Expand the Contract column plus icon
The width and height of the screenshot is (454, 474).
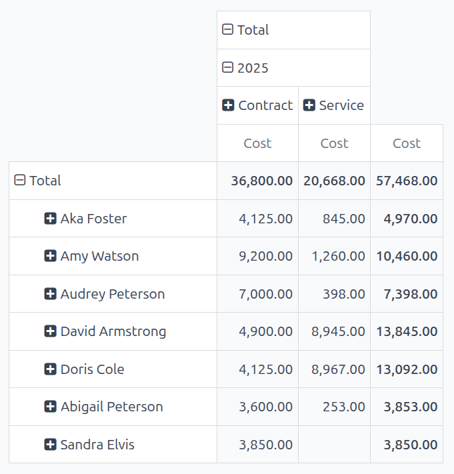[x=228, y=105]
